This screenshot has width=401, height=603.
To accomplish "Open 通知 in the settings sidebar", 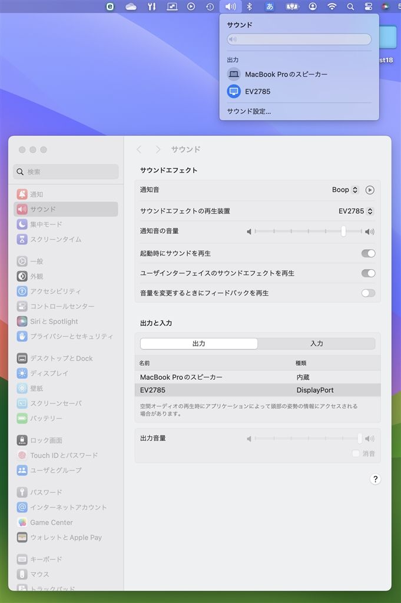I will click(66, 194).
